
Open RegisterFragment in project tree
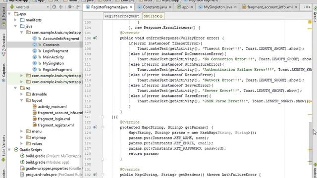(57, 69)
